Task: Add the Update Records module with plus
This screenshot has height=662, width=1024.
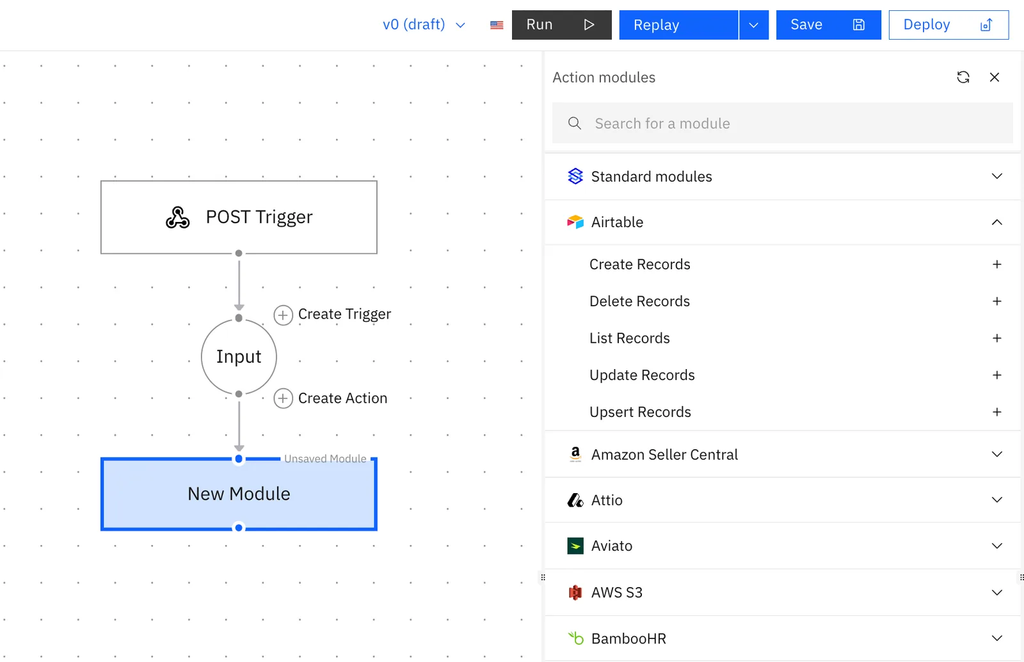Action: (x=997, y=375)
